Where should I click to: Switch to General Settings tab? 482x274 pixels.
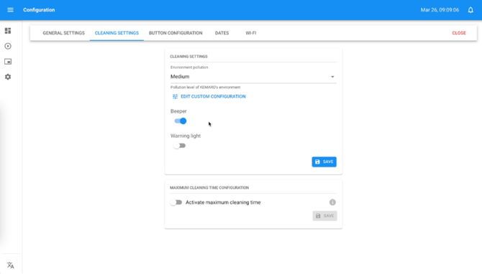(63, 33)
